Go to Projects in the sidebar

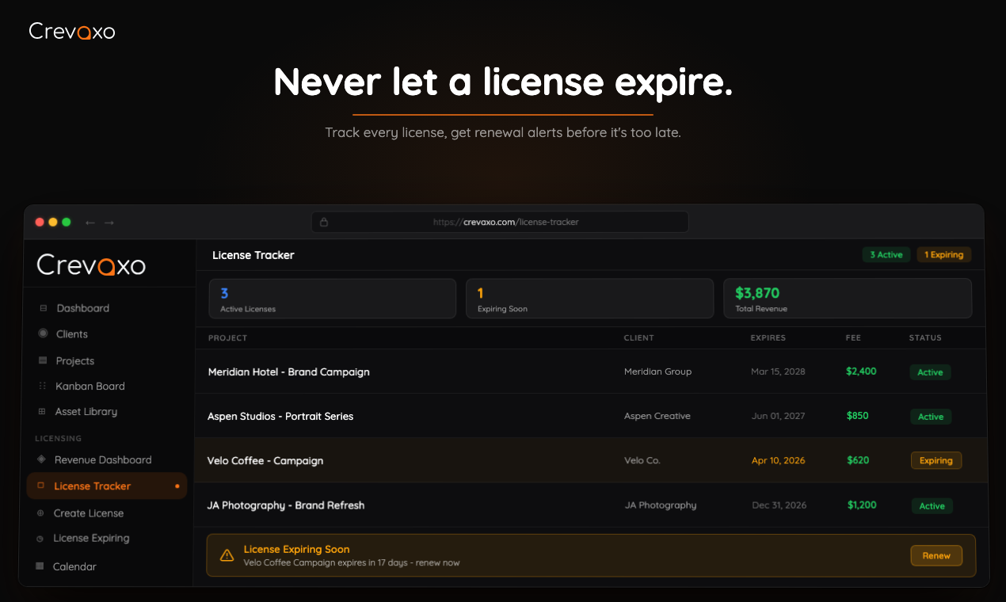click(75, 360)
